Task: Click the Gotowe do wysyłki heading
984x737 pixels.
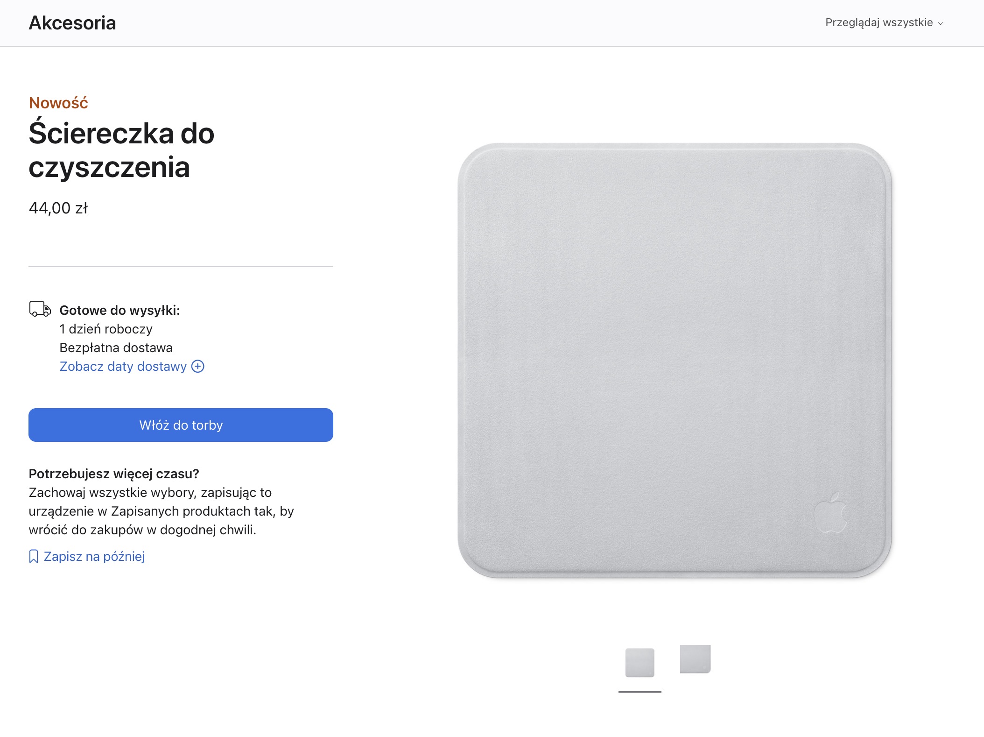Action: coord(120,311)
